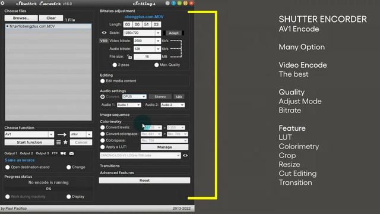Click the obengplus.com.MOV blue title
380x214 pixels.
(x=144, y=17)
